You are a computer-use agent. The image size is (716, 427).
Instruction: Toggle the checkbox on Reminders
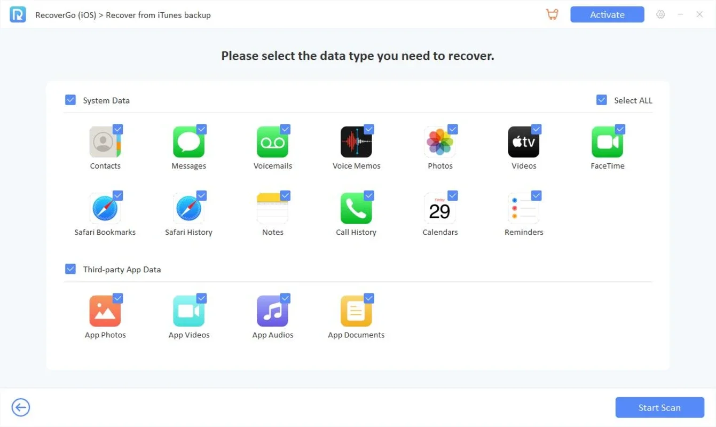(x=537, y=195)
